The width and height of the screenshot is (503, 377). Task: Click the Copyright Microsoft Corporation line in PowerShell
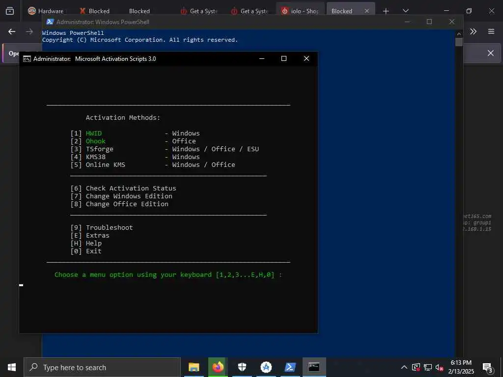pyautogui.click(x=140, y=40)
